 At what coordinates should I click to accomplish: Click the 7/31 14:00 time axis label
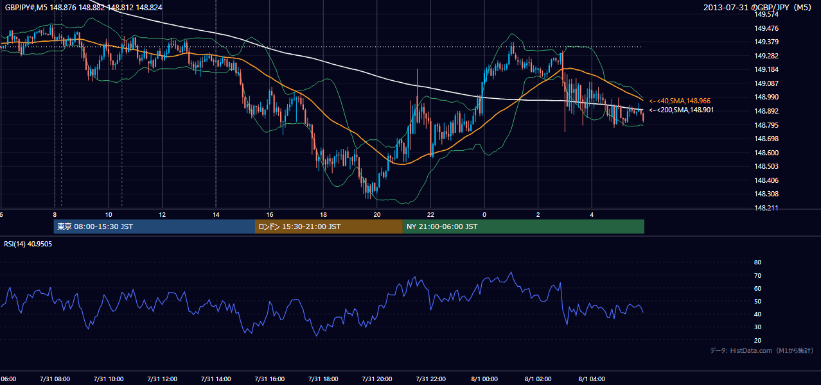(216, 379)
